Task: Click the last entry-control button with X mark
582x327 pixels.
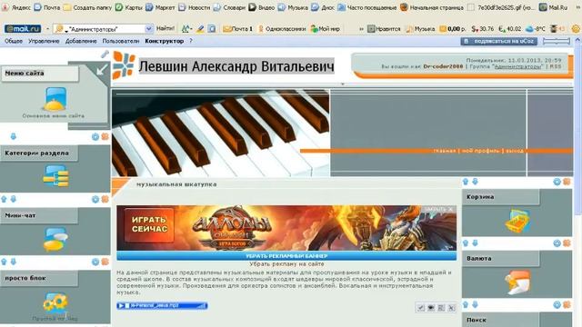Action: coord(451,308)
